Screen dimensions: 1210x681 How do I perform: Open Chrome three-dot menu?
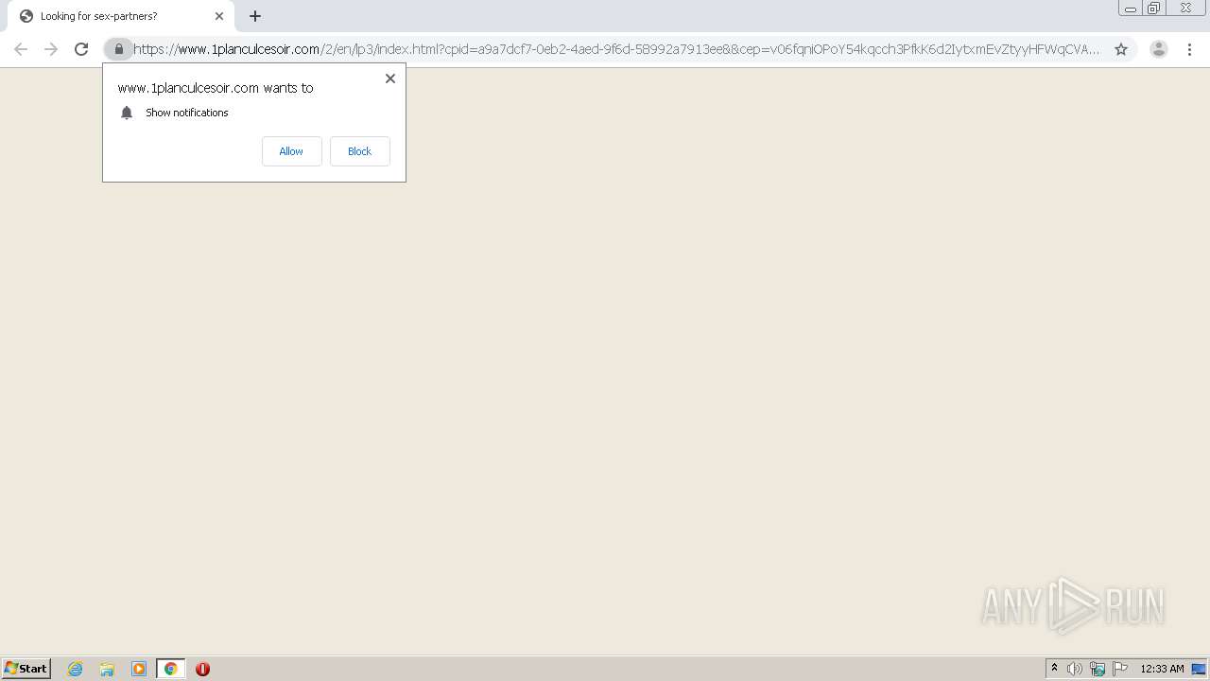pos(1189,49)
